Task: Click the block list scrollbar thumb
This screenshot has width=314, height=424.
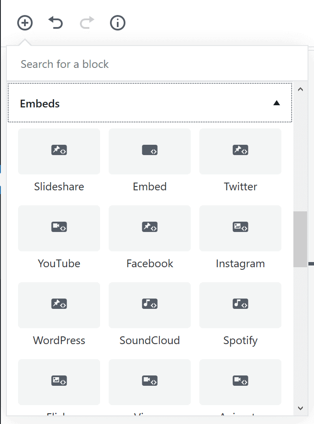Action: (300, 239)
